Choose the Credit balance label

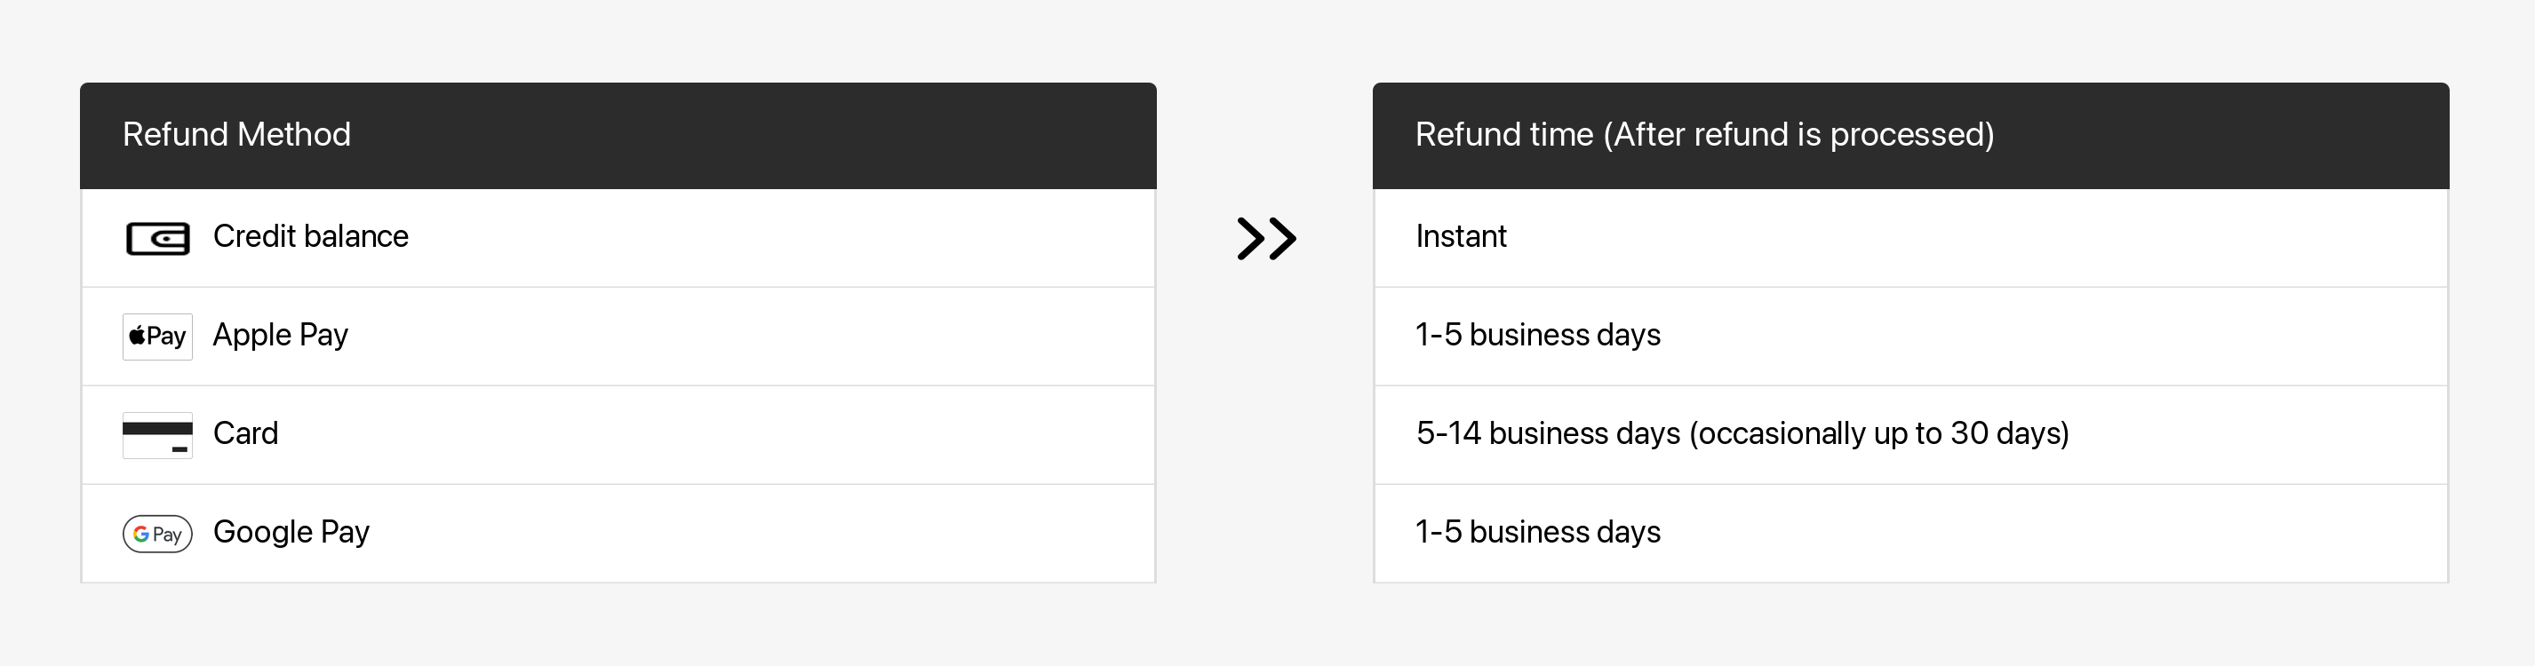click(310, 237)
